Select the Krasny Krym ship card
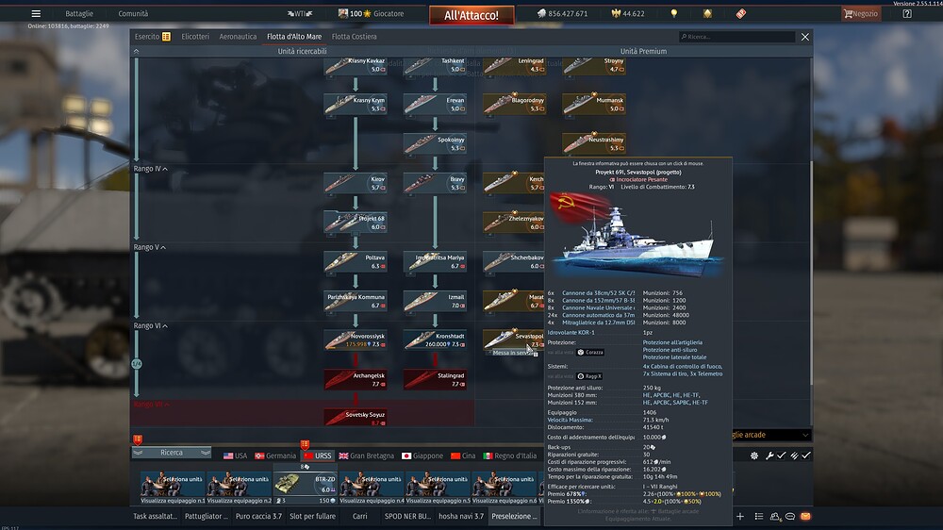Image resolution: width=943 pixels, height=530 pixels. tap(355, 104)
